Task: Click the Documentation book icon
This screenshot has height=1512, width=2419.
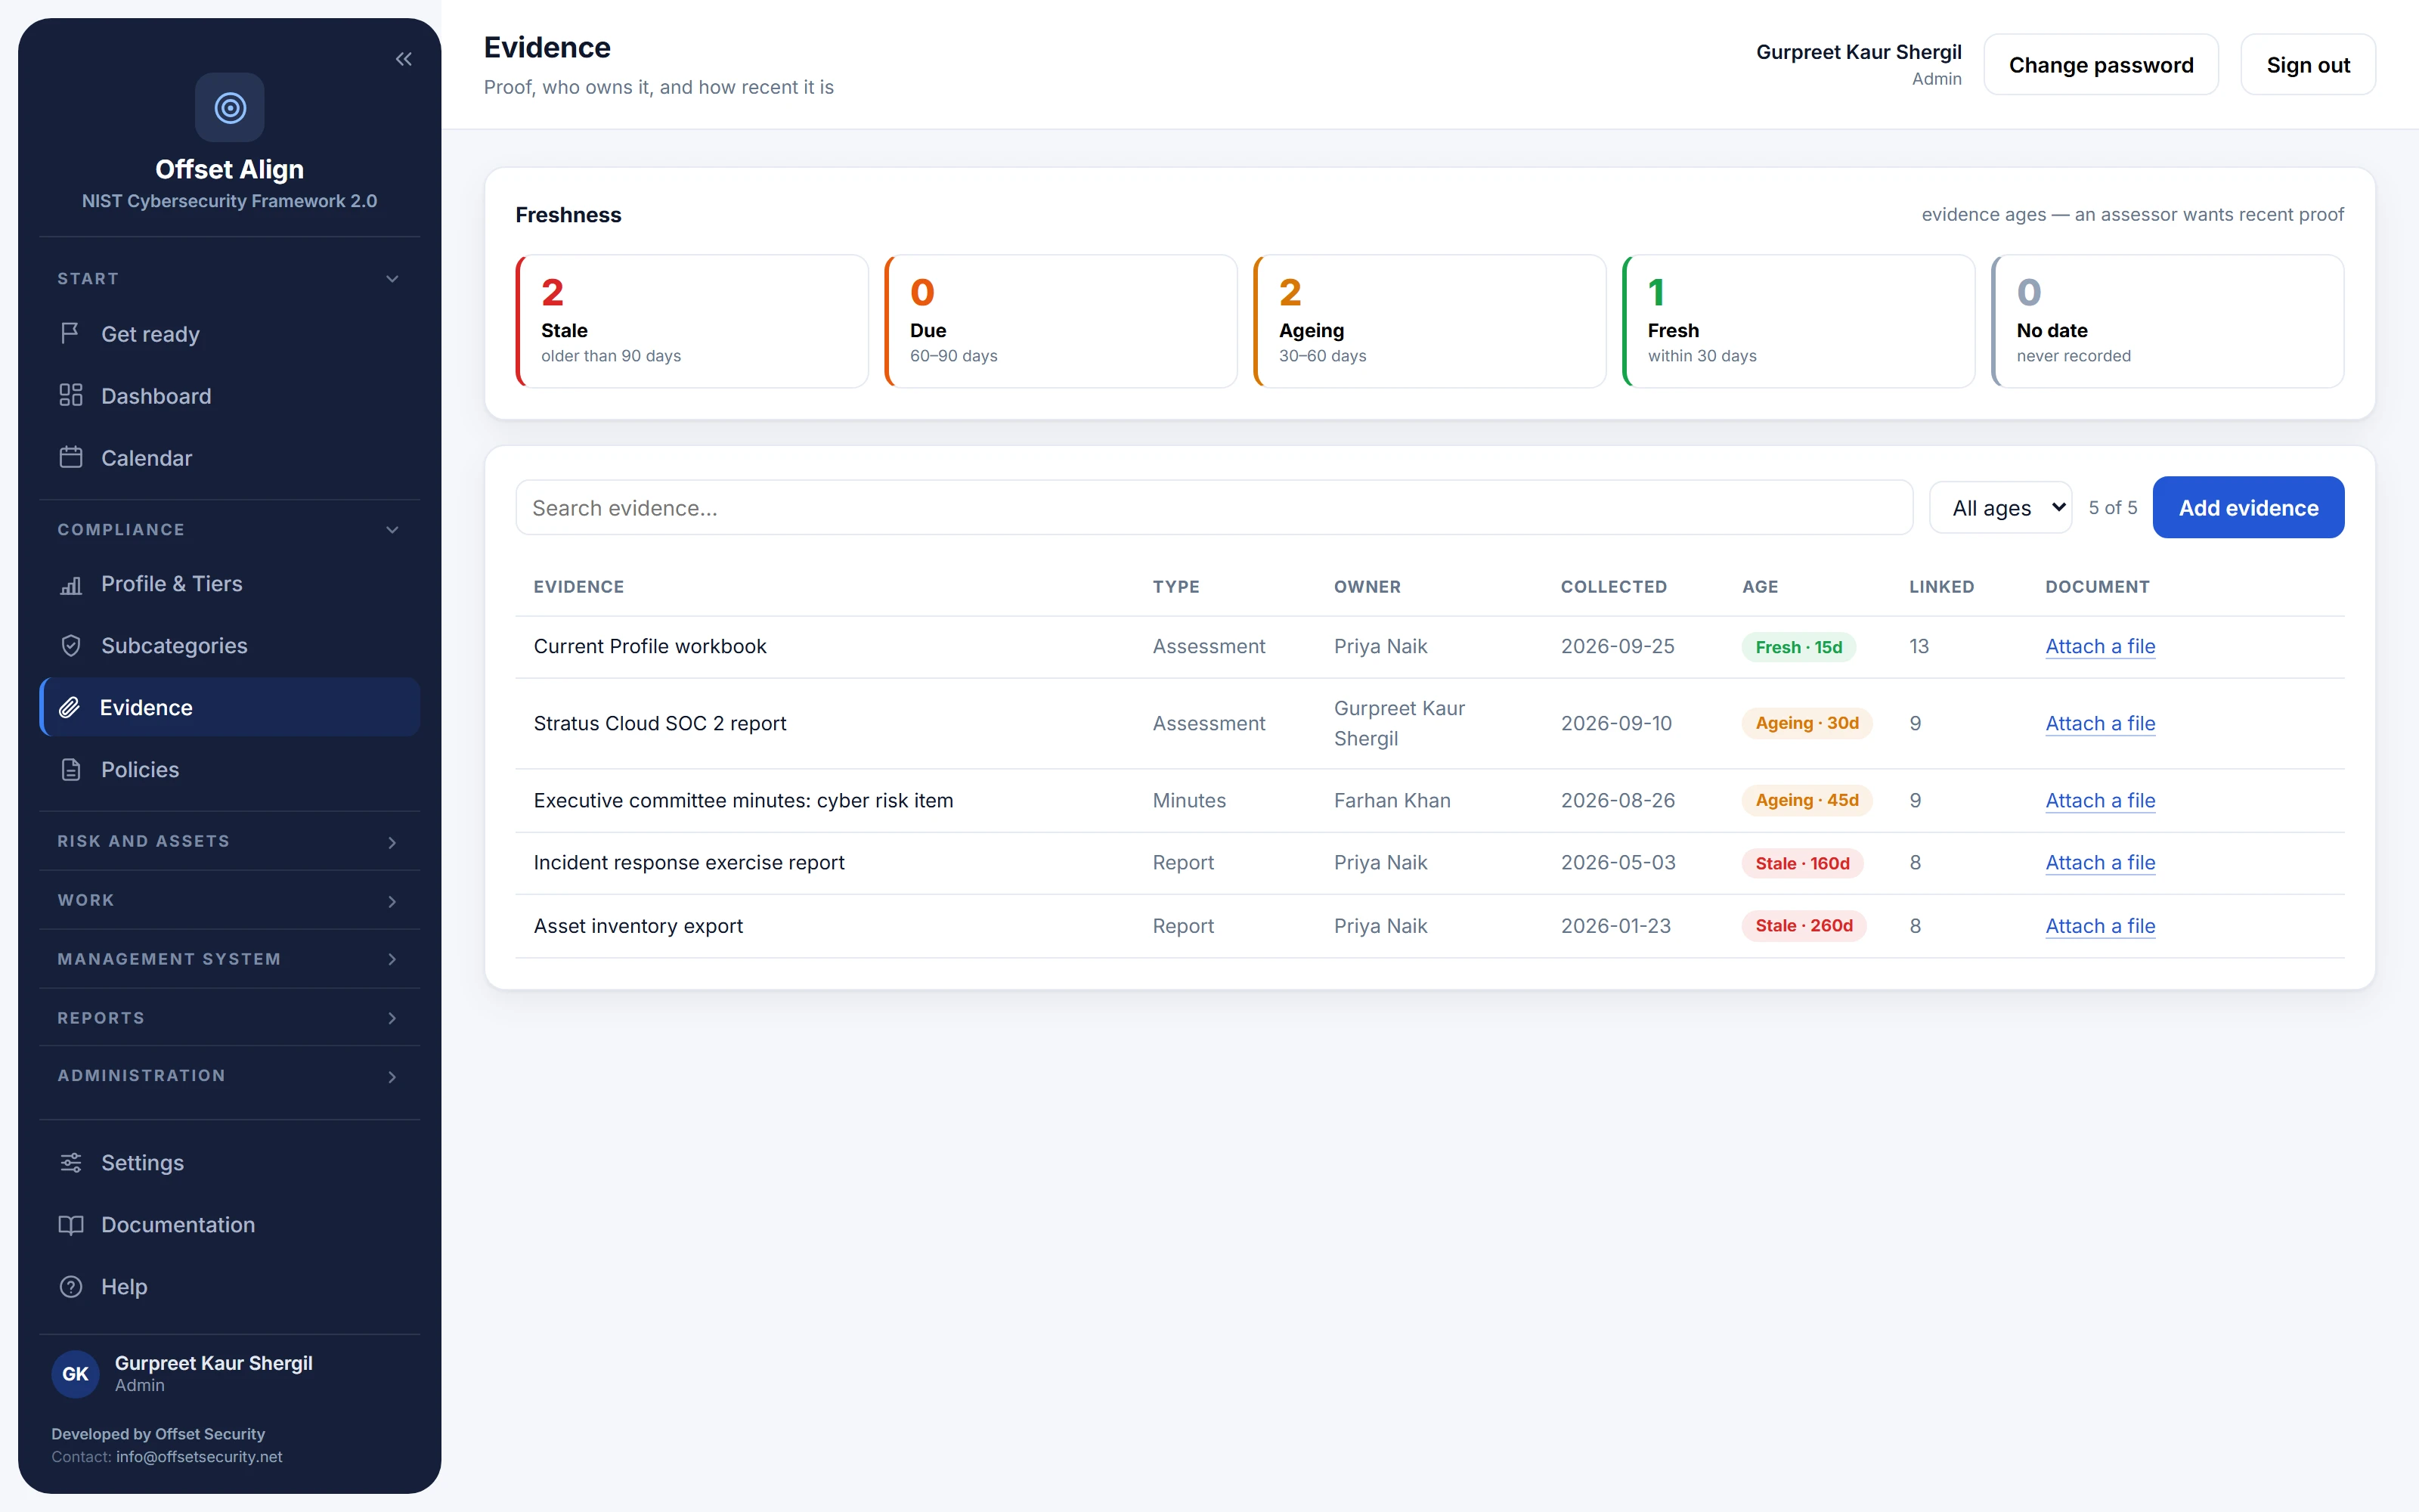Action: tap(70, 1225)
